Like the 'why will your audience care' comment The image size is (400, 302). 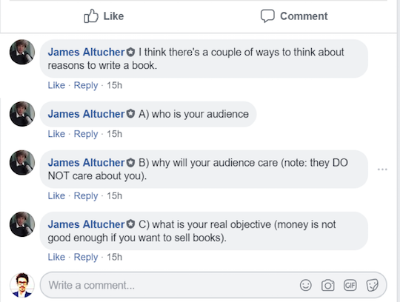click(x=56, y=195)
